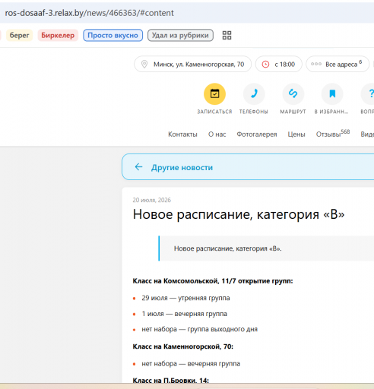Open the Просто вкусно bookmark
This screenshot has height=389, width=374.
(113, 35)
